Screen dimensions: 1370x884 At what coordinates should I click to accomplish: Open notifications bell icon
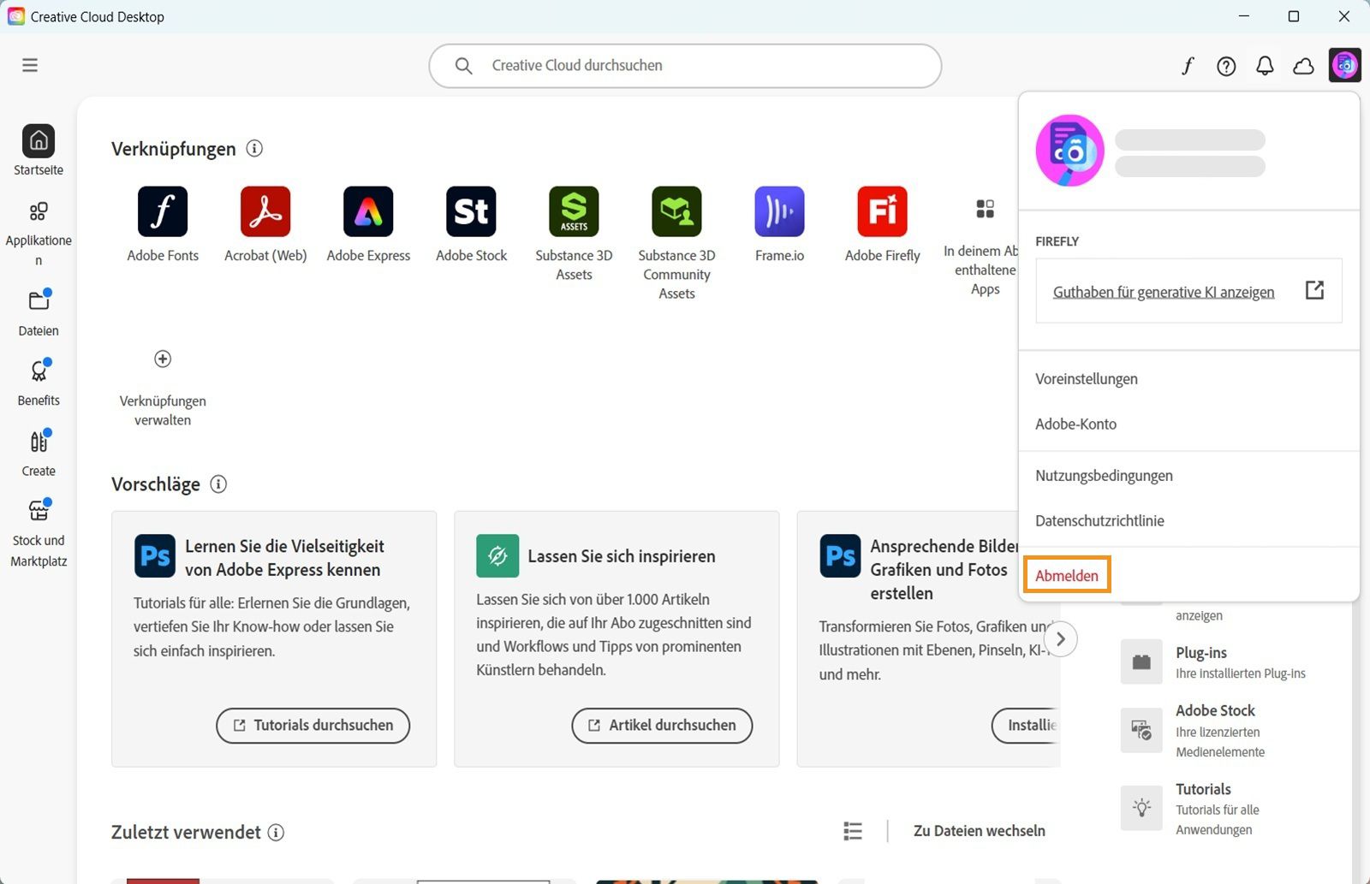click(x=1265, y=66)
